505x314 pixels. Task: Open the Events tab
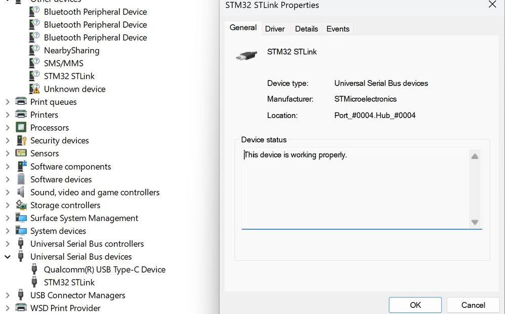click(x=338, y=29)
